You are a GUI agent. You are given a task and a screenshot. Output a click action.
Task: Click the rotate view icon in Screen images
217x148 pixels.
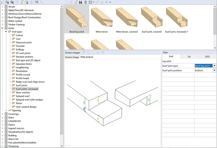pyautogui.click(x=103, y=53)
